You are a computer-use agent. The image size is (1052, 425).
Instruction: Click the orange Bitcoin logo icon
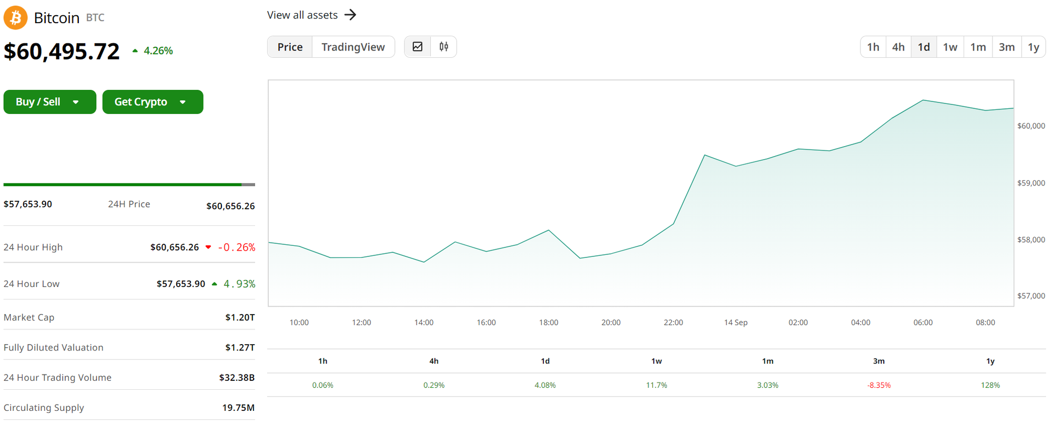click(x=16, y=18)
